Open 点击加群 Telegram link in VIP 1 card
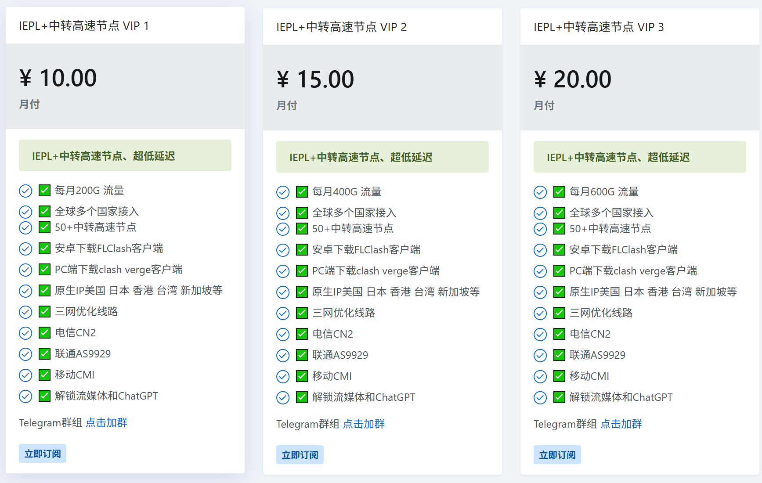 click(106, 423)
